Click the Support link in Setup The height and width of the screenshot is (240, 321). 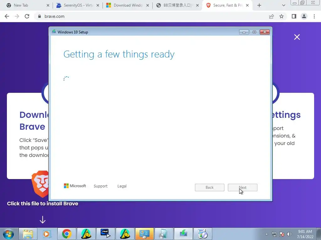click(x=101, y=186)
